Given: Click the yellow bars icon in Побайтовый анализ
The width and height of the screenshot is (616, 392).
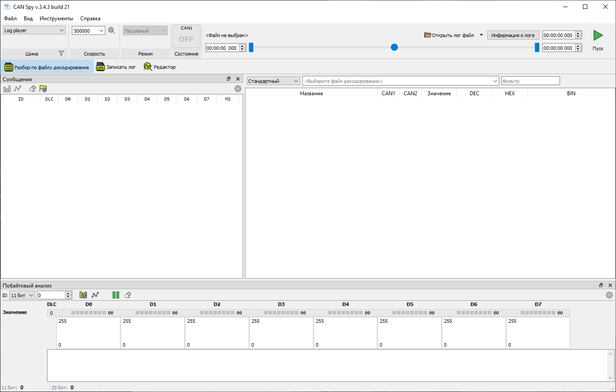Looking at the screenshot, I should tap(83, 295).
